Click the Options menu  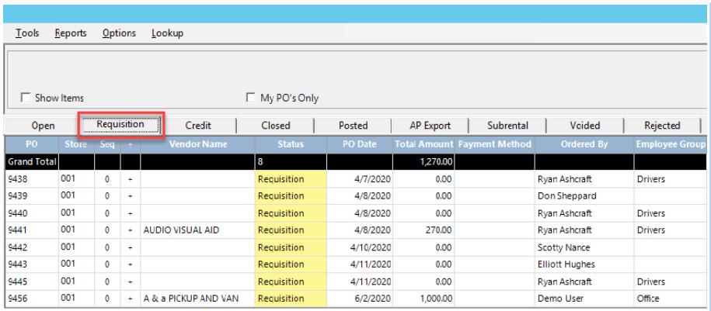pos(119,33)
